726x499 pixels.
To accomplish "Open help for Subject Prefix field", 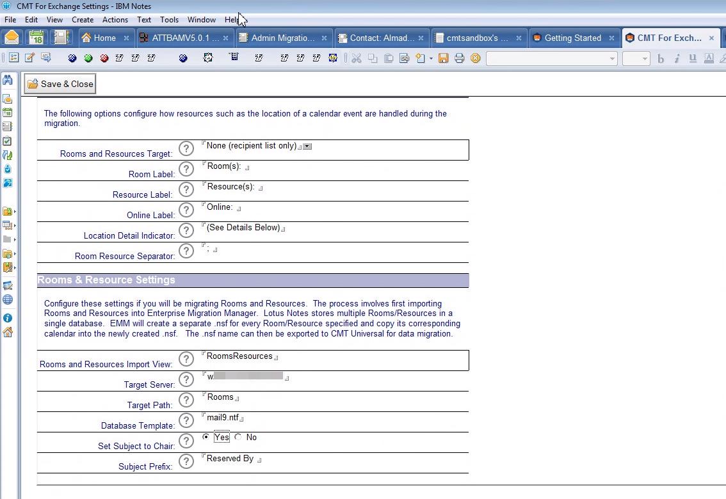I will tap(186, 461).
